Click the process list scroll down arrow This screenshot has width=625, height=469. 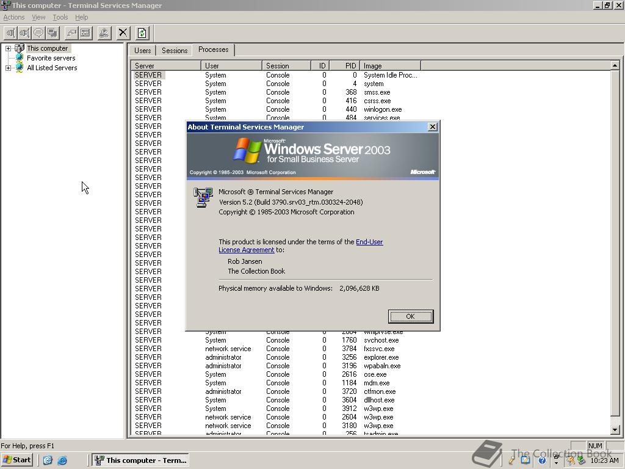[615, 430]
